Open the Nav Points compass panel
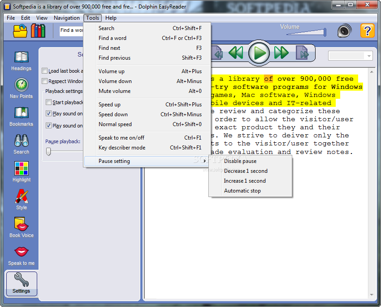Image resolution: width=381 pixels, height=307 pixels. pyautogui.click(x=21, y=88)
